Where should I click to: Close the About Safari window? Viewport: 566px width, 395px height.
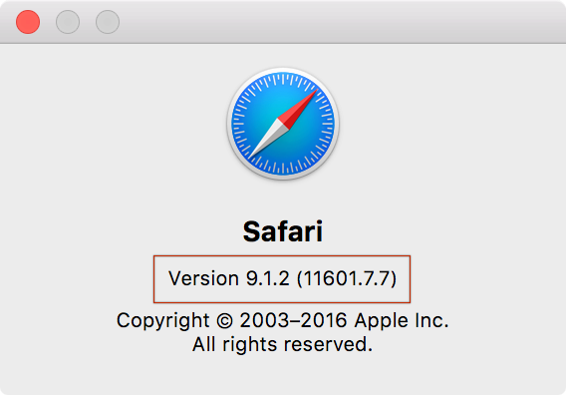click(28, 22)
